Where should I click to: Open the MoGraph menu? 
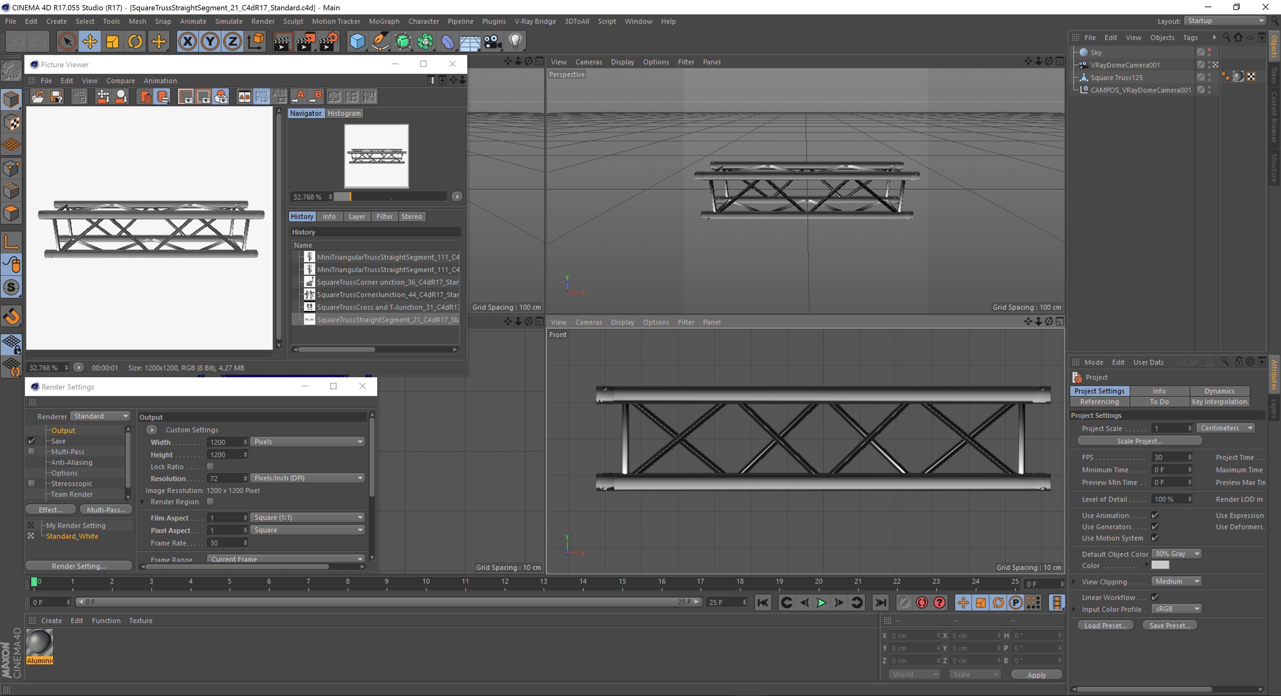[384, 21]
